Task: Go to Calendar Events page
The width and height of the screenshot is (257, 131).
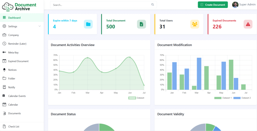Action: [22, 96]
